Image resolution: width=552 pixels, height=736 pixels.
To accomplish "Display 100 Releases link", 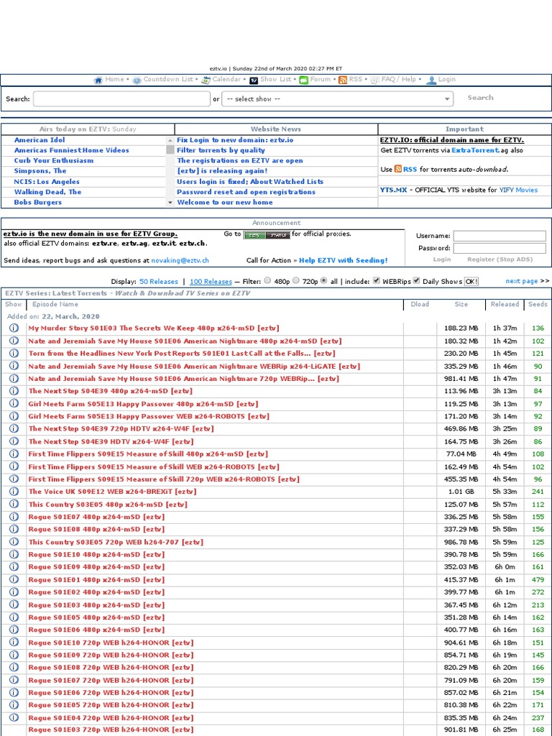I will 211,282.
